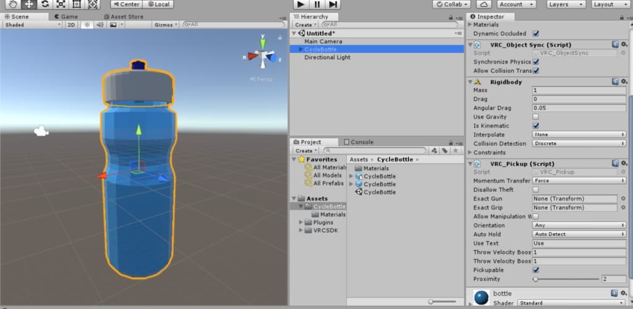Image resolution: width=633 pixels, height=309 pixels.
Task: Enable Use Gravity checkbox
Action: point(535,117)
